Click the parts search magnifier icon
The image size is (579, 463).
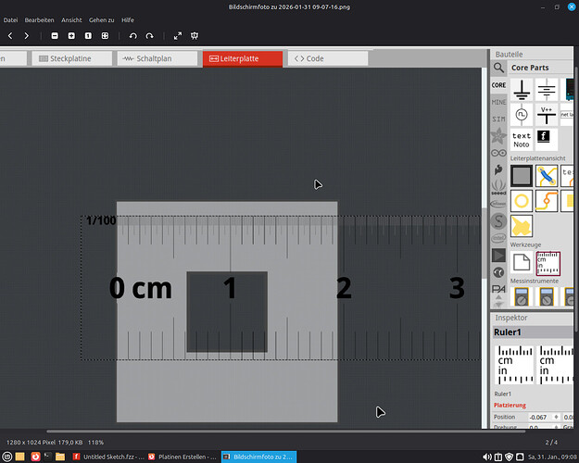[498, 68]
